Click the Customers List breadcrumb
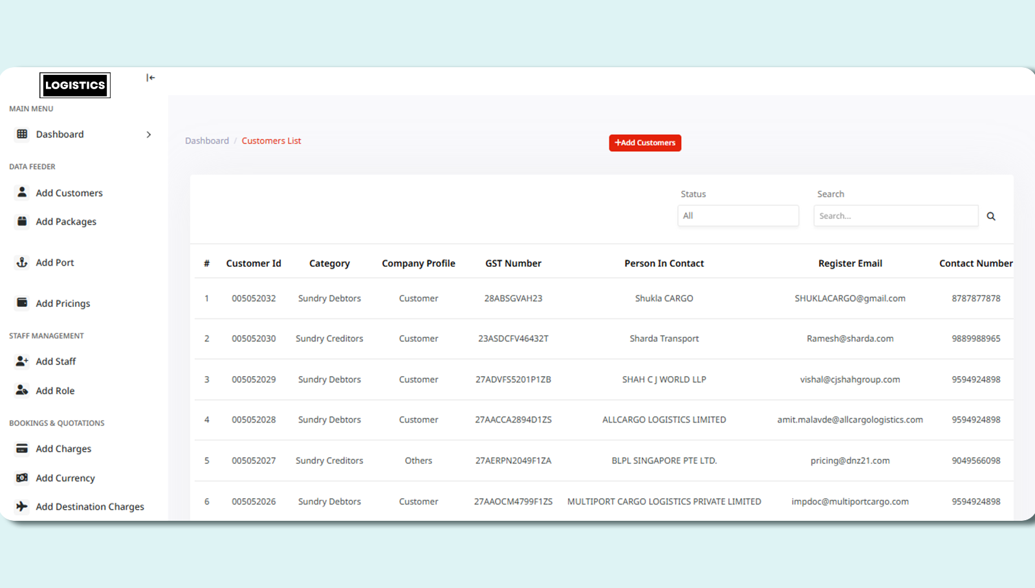The height and width of the screenshot is (588, 1035). tap(271, 141)
